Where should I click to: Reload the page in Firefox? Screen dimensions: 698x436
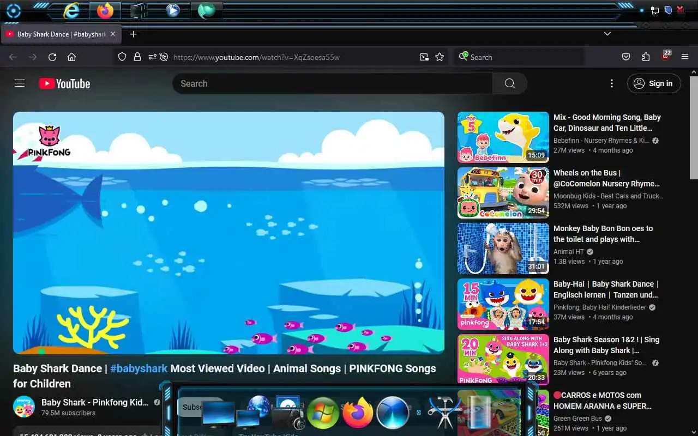(52, 57)
